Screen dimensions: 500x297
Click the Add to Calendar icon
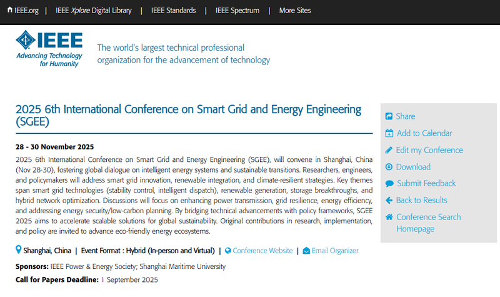[x=389, y=133]
